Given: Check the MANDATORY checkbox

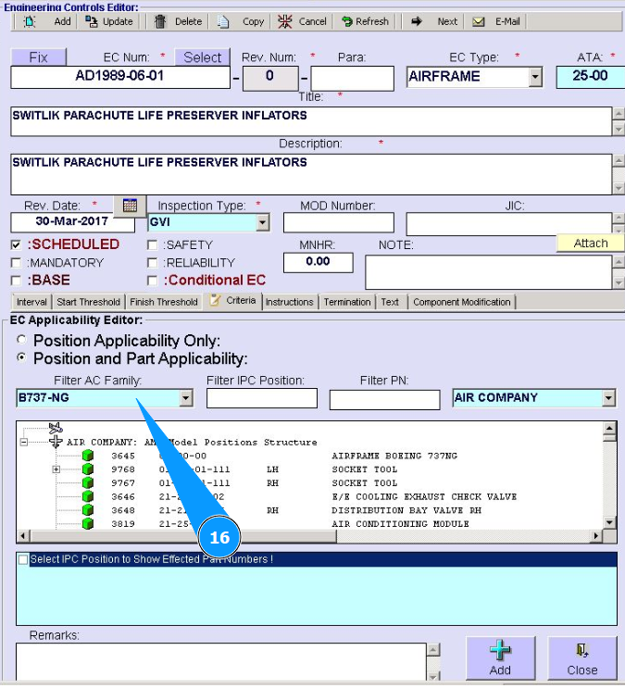Looking at the screenshot, I should click(x=17, y=263).
